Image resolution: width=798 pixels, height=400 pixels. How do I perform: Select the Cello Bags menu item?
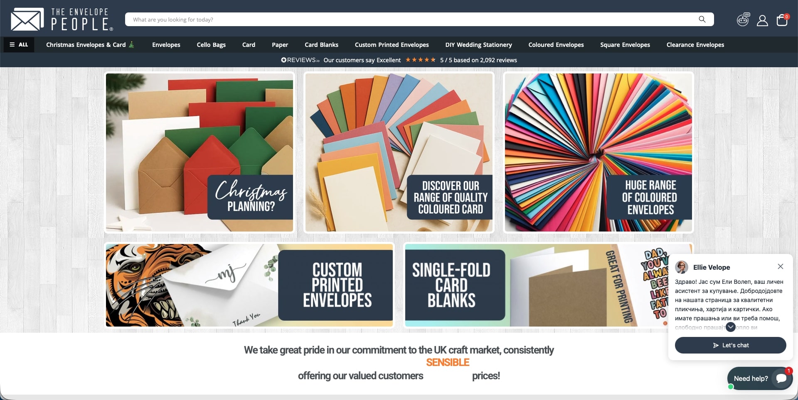[x=211, y=45]
